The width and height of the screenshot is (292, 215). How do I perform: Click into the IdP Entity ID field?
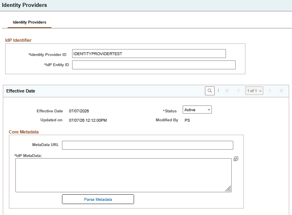[154, 65]
